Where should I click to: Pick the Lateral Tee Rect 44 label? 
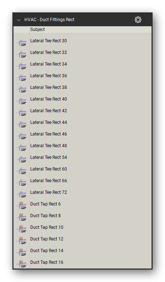click(x=48, y=122)
